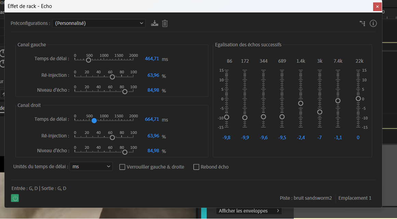Click left channel delay value 464,71
This screenshot has width=397, height=219.
click(x=152, y=59)
